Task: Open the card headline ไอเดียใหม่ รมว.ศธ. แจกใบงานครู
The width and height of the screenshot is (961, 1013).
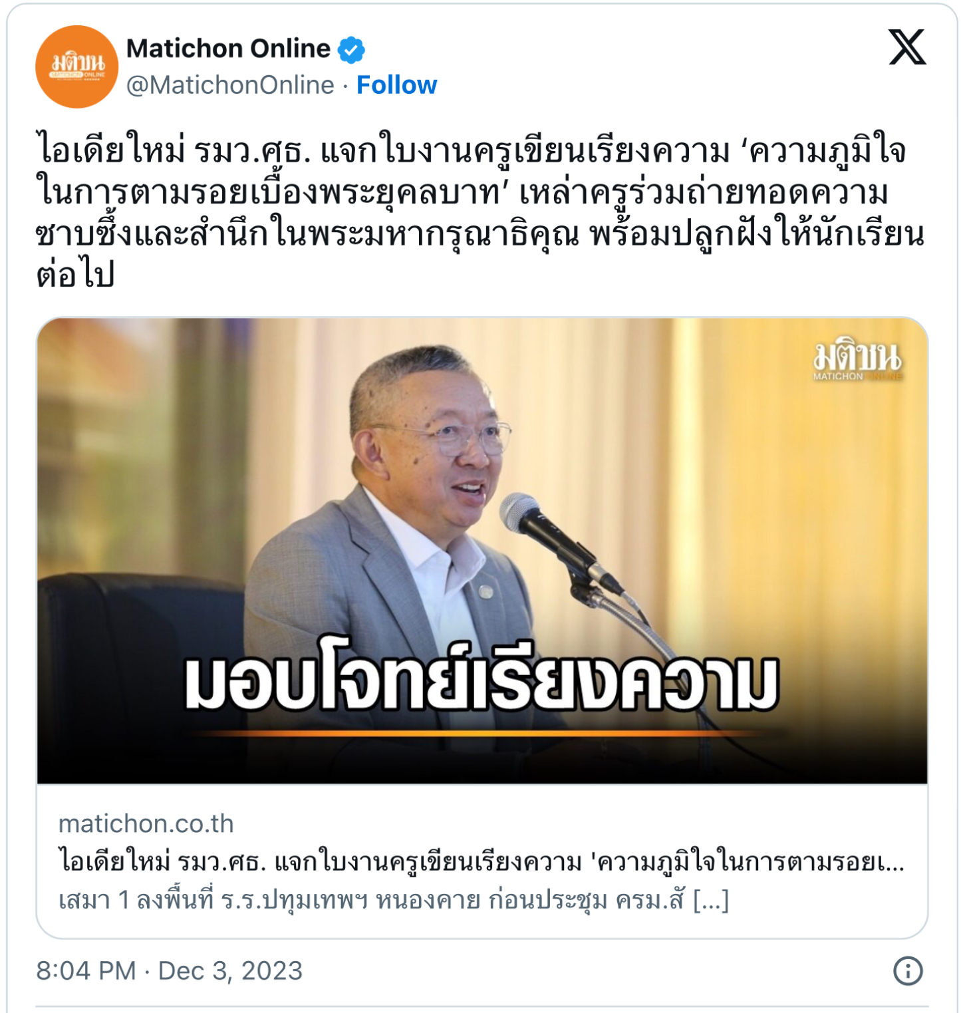Action: pyautogui.click(x=481, y=861)
